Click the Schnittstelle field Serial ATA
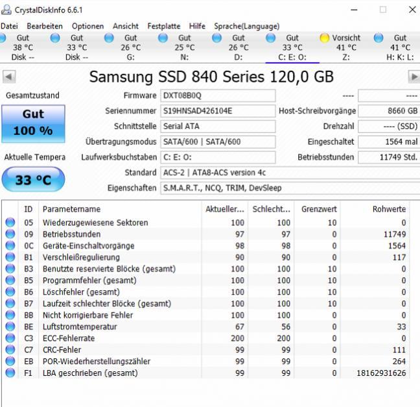Viewport: 420px width, 407px height. click(x=218, y=127)
